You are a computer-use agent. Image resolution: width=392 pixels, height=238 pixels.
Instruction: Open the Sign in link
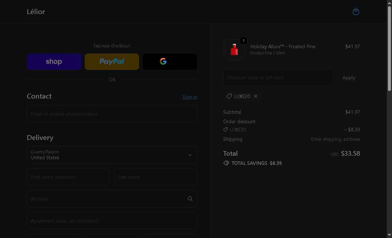click(x=190, y=97)
